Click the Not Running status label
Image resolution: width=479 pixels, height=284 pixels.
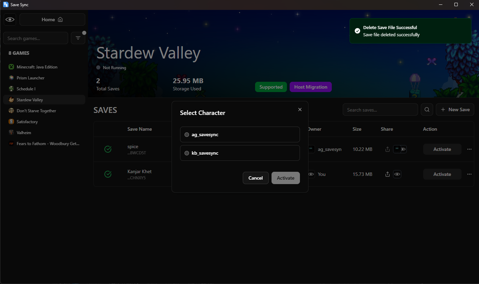114,68
